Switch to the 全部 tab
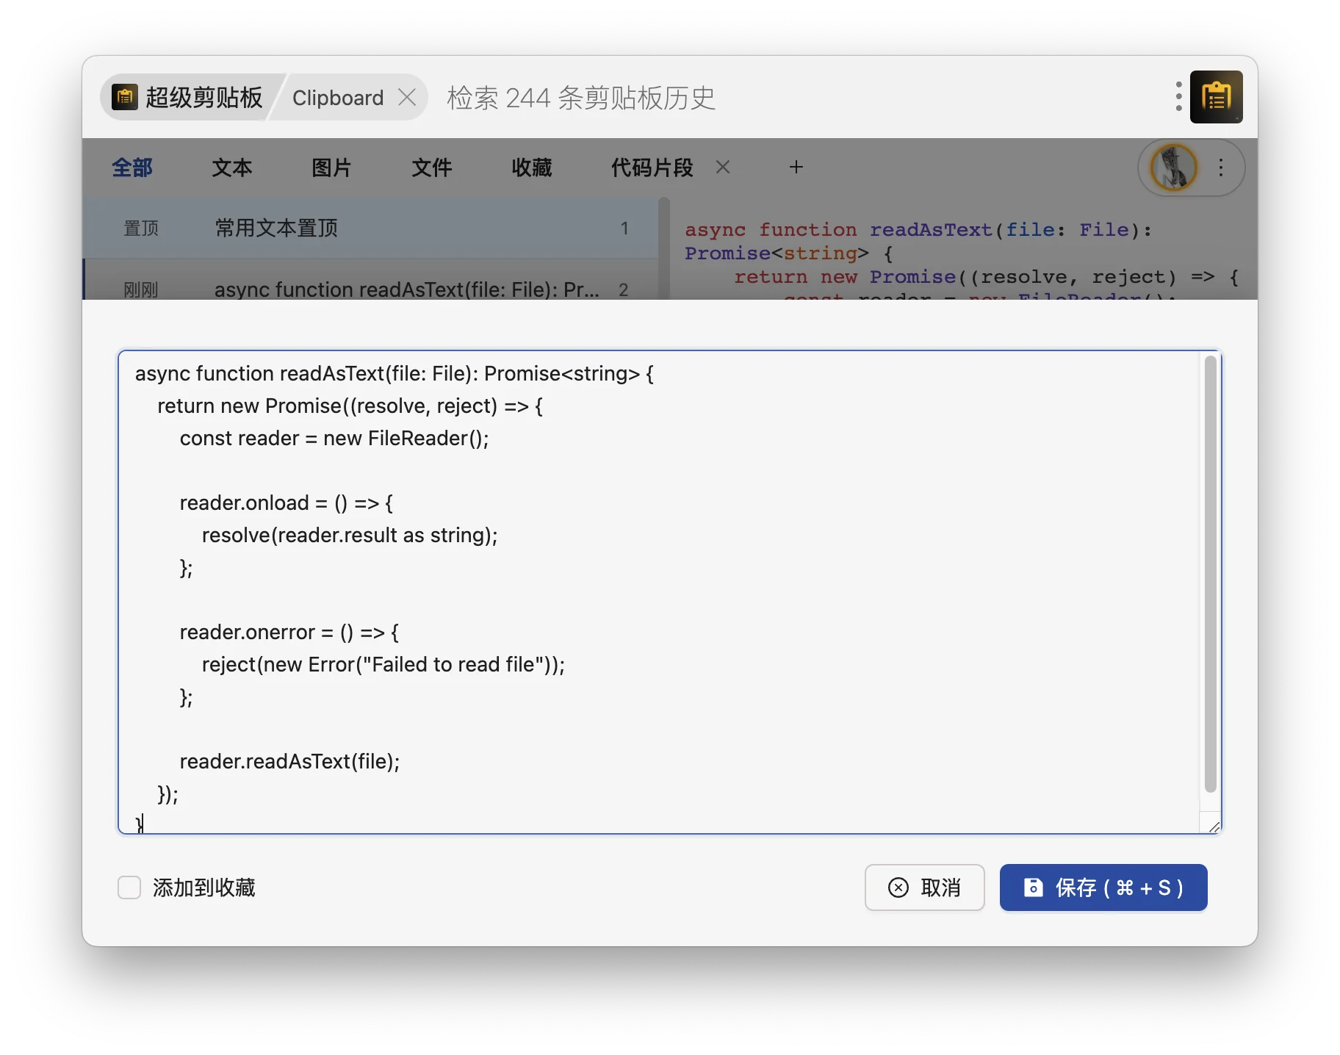1340x1055 pixels. (x=132, y=168)
